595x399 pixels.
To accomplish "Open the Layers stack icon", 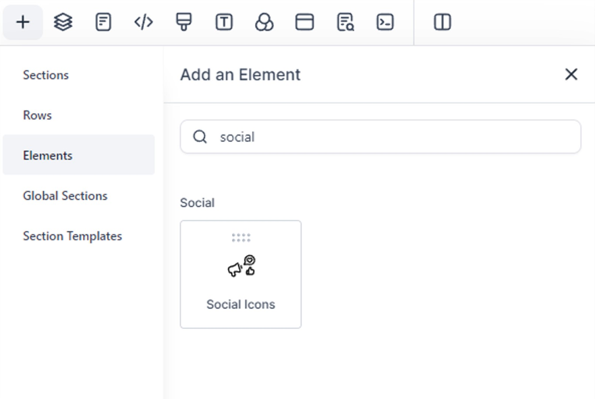I will click(x=63, y=22).
